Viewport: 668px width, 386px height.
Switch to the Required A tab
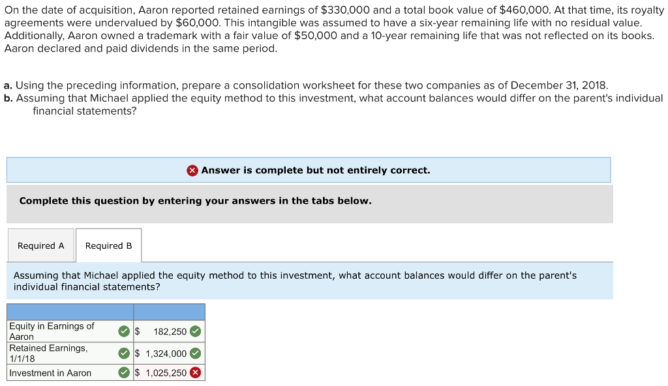click(x=40, y=245)
